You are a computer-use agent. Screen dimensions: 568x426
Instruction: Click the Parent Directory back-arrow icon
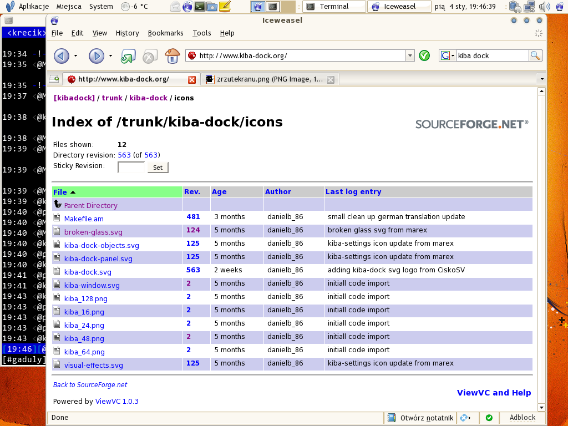tap(58, 204)
